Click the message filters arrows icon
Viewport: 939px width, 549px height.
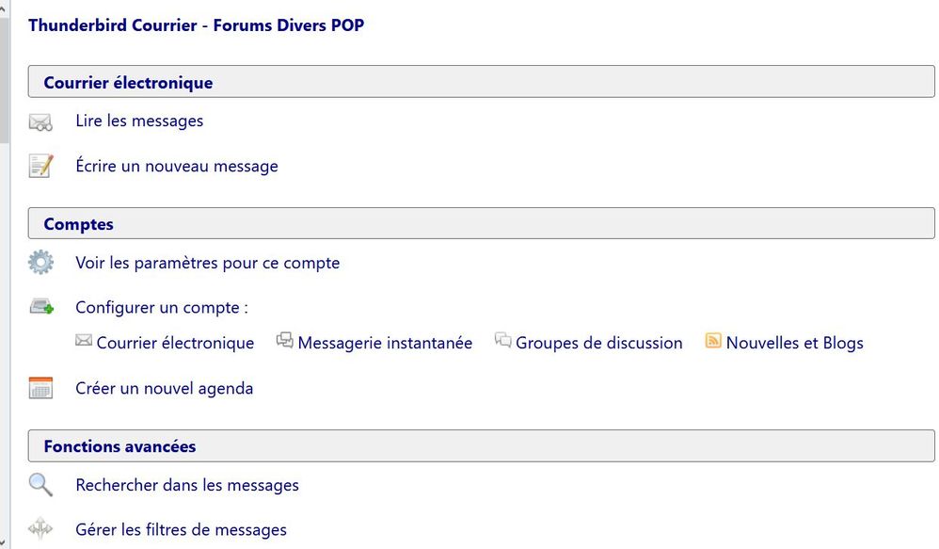[40, 529]
